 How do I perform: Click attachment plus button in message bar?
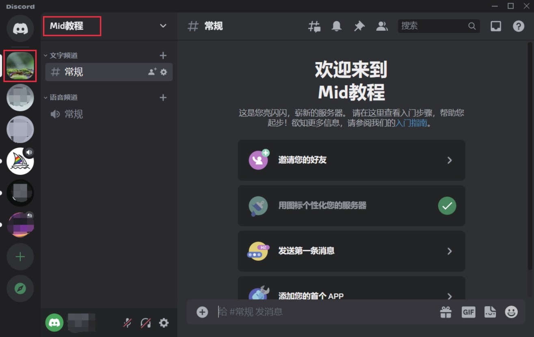pyautogui.click(x=202, y=312)
